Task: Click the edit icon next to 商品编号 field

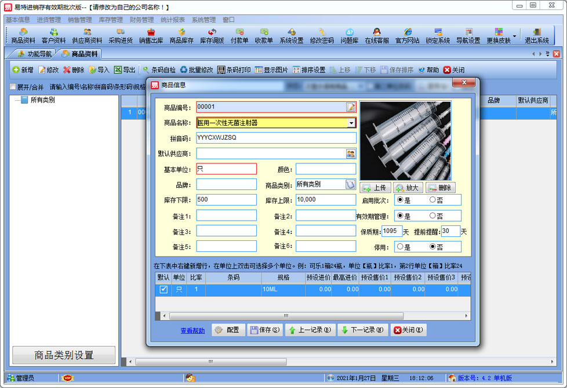Action: tap(351, 107)
